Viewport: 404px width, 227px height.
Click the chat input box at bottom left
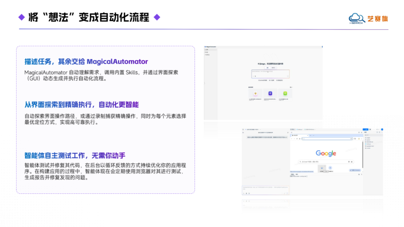click(x=266, y=190)
